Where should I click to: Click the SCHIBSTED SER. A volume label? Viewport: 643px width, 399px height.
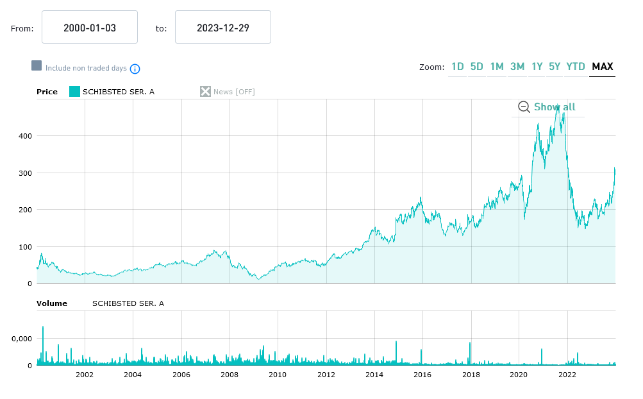pyautogui.click(x=128, y=303)
